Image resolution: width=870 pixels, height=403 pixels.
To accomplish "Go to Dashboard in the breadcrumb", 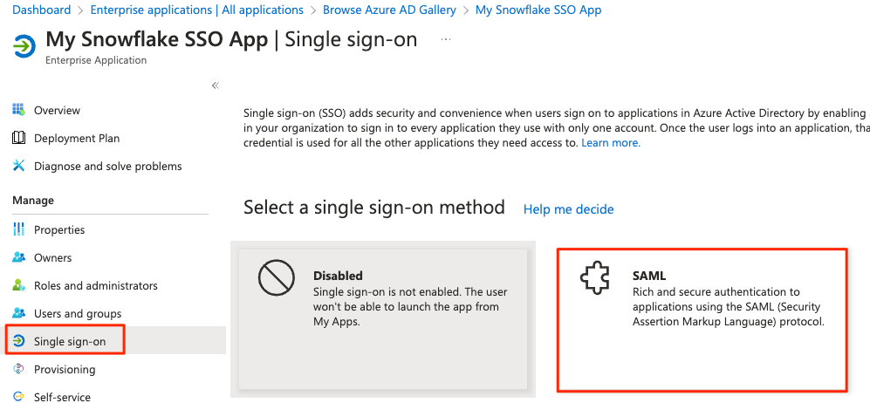I will click(42, 10).
